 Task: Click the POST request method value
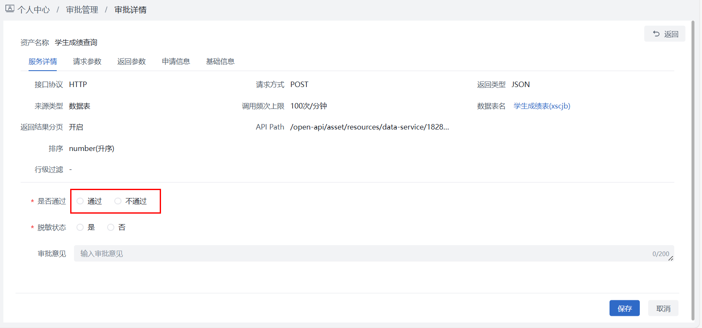(299, 85)
